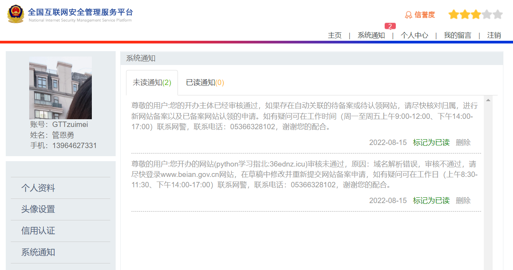Log out using the 注销 link
The width and height of the screenshot is (513, 270).
(494, 35)
